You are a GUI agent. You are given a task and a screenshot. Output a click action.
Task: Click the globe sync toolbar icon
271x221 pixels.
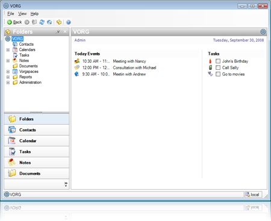pyautogui.click(x=49, y=22)
